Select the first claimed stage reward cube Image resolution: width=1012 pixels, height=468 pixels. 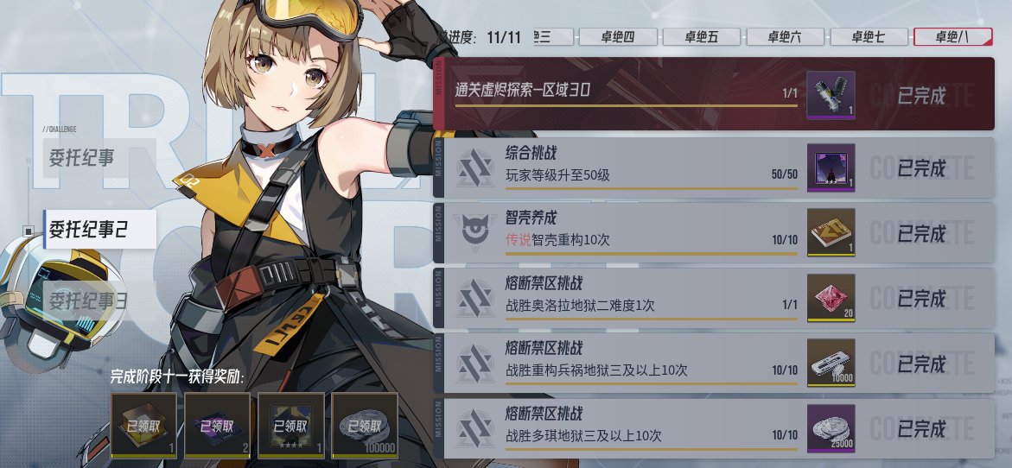144,426
